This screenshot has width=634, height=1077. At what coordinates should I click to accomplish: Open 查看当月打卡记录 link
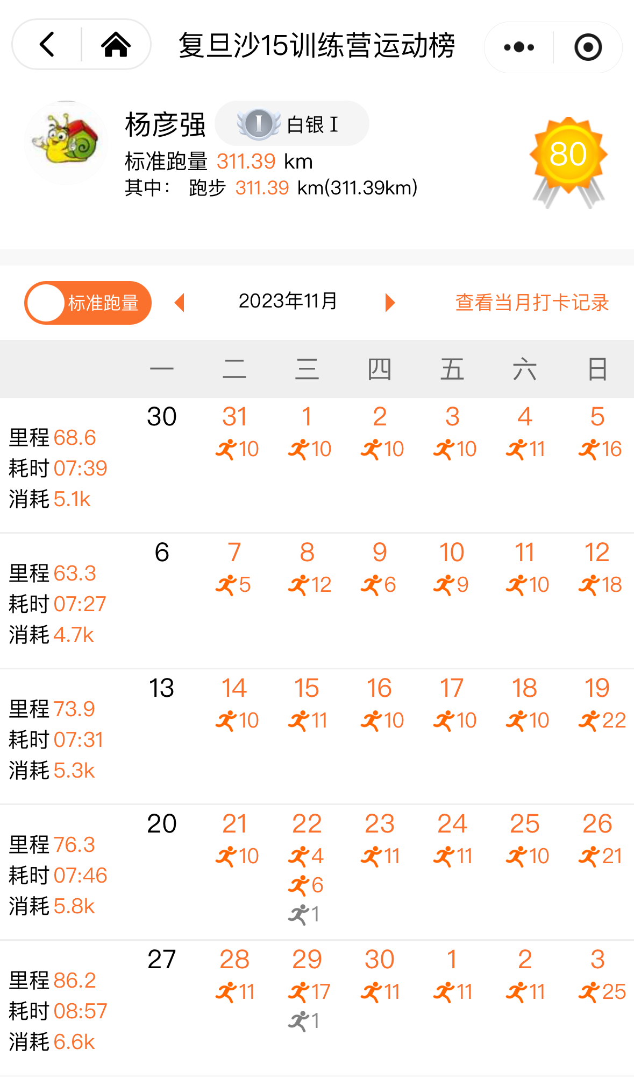tap(531, 303)
